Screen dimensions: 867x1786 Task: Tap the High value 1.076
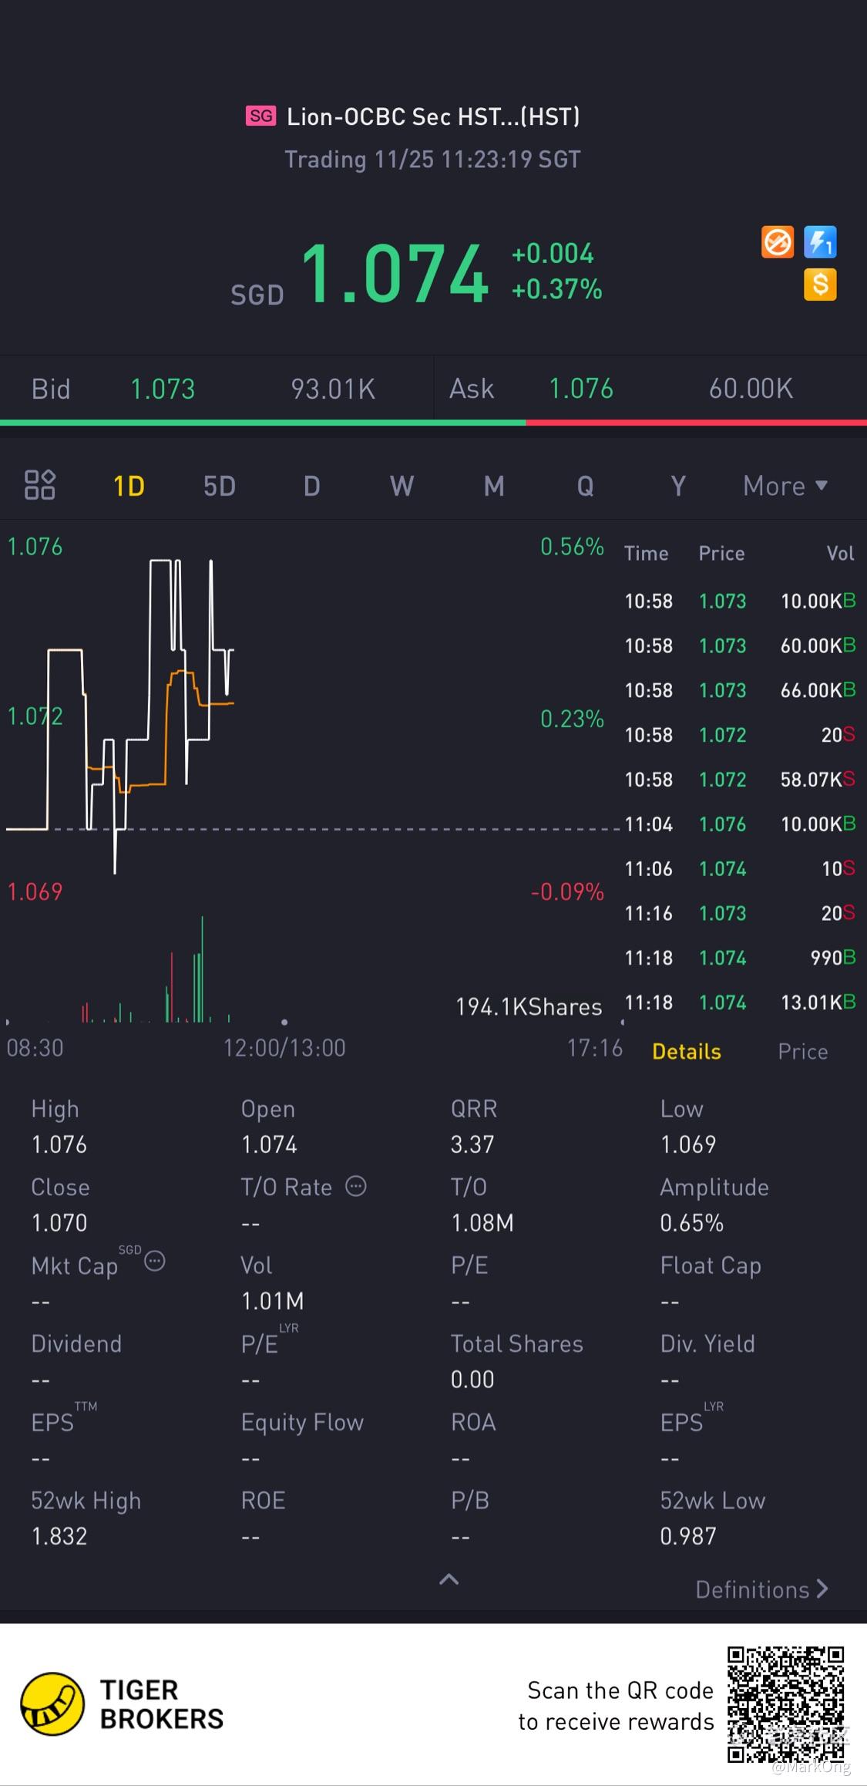(x=59, y=1144)
